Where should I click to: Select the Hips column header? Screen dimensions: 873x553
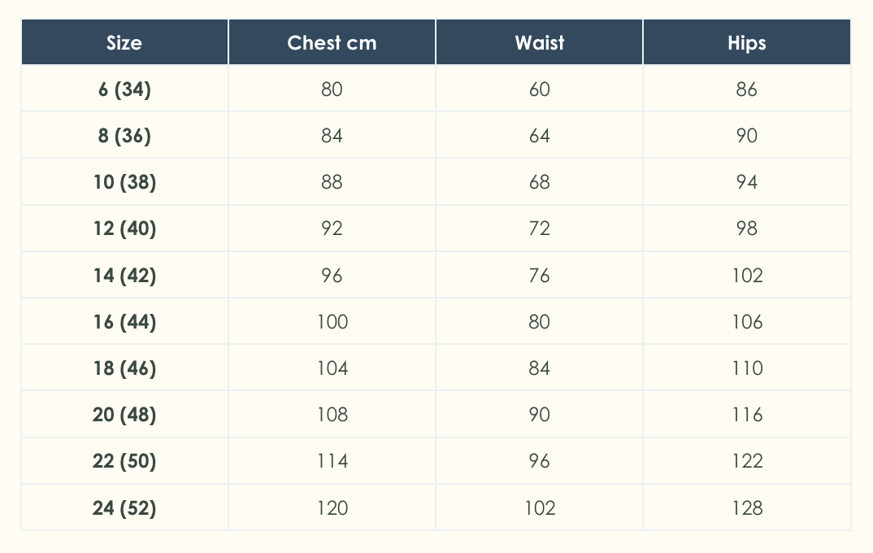tap(746, 42)
